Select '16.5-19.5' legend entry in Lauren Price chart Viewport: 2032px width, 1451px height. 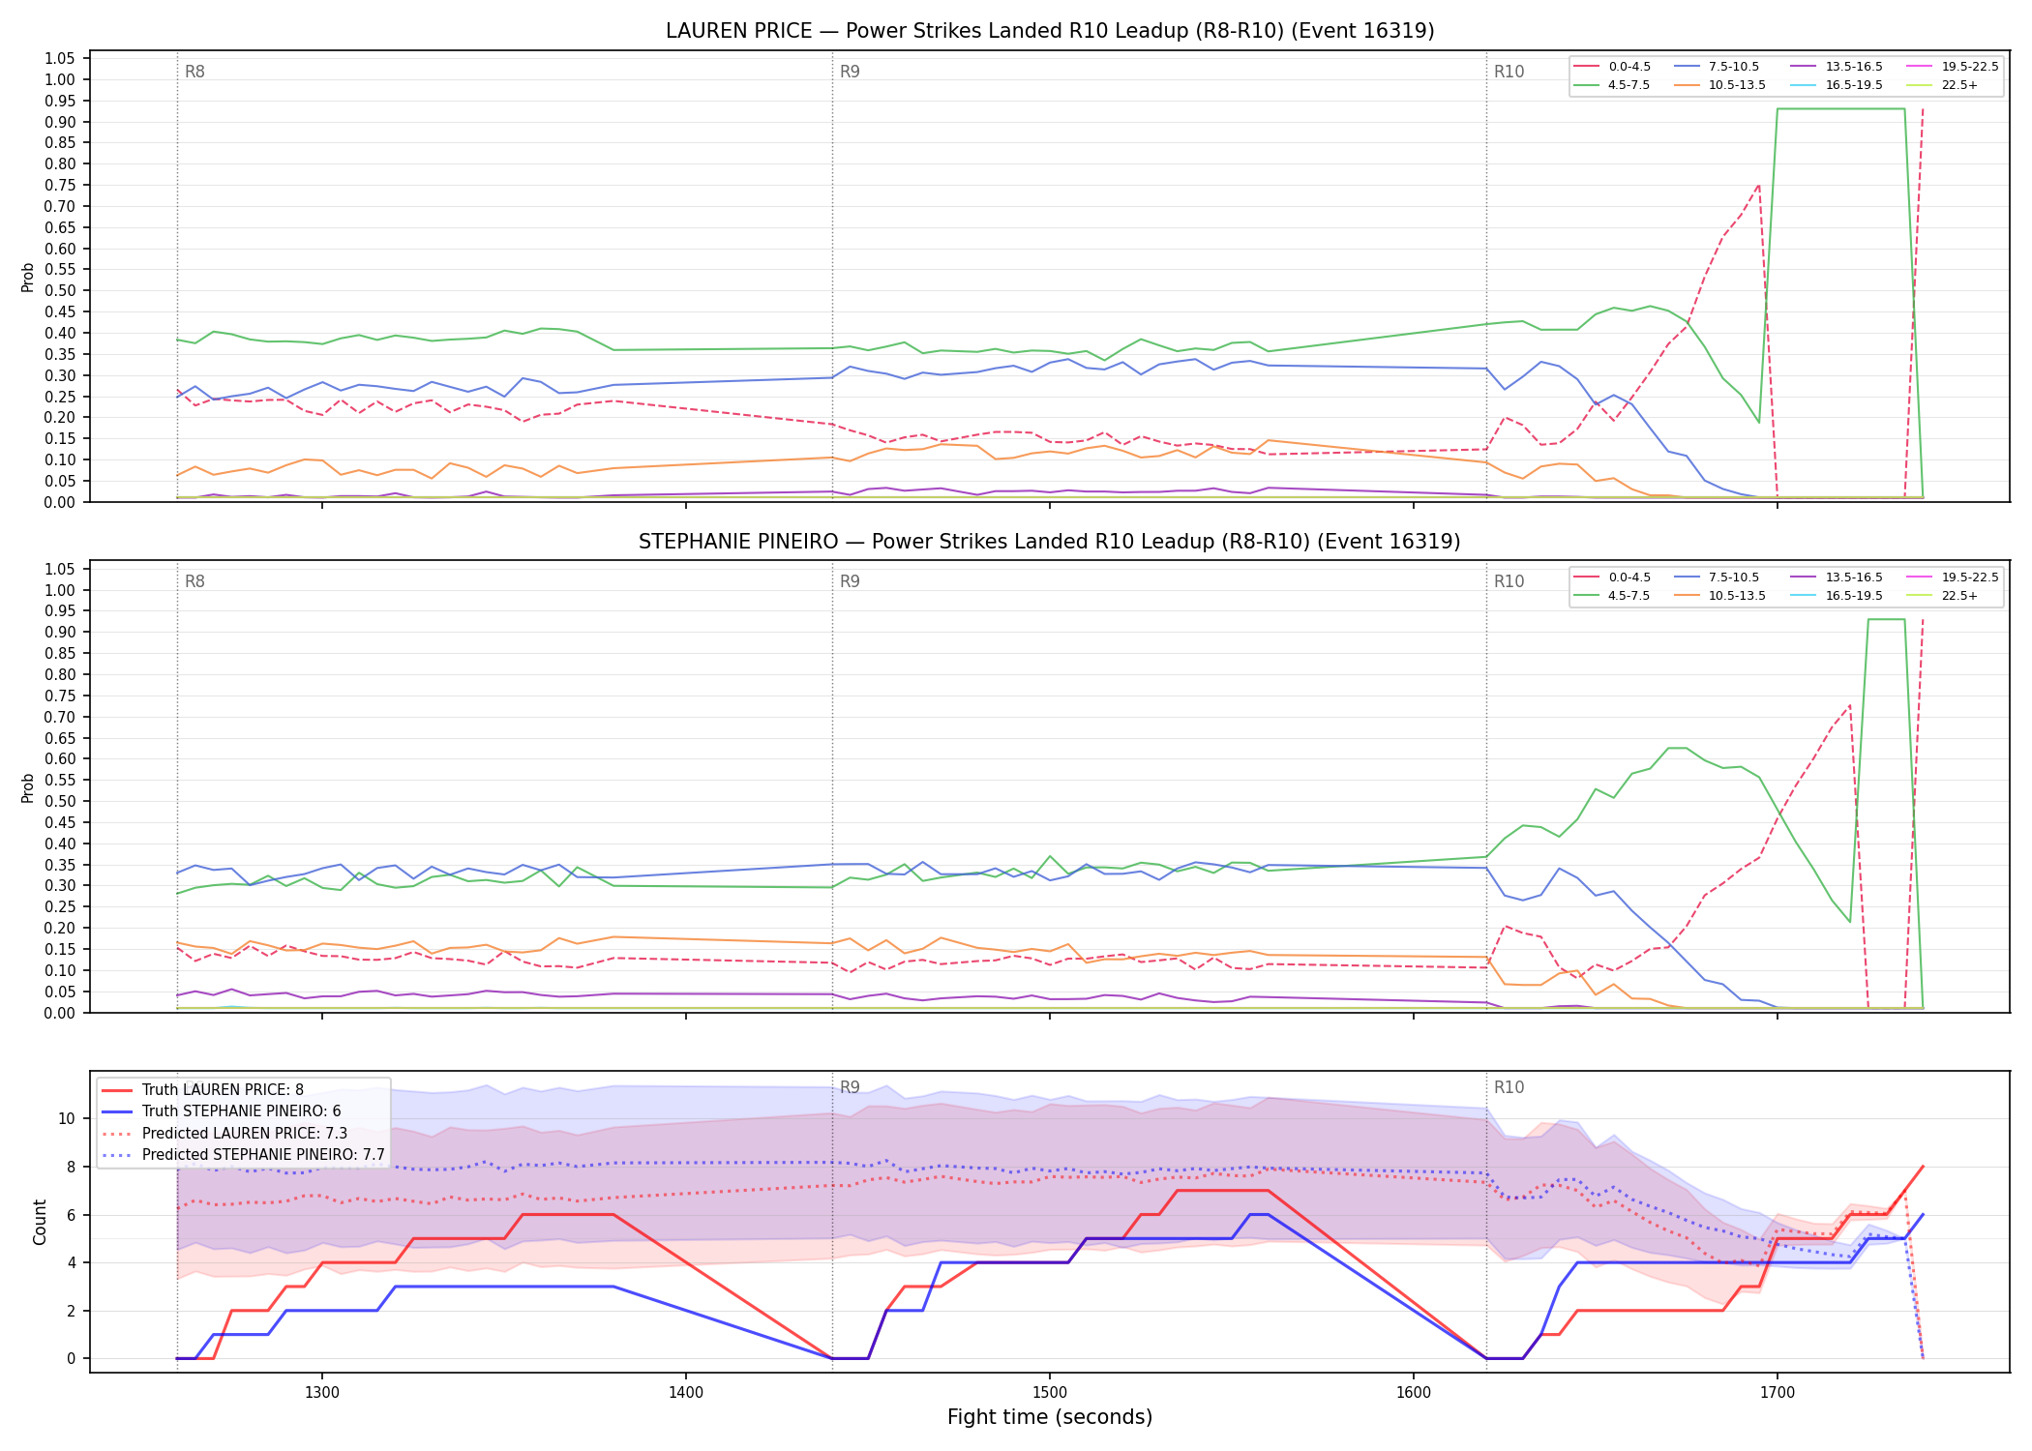tap(1837, 85)
